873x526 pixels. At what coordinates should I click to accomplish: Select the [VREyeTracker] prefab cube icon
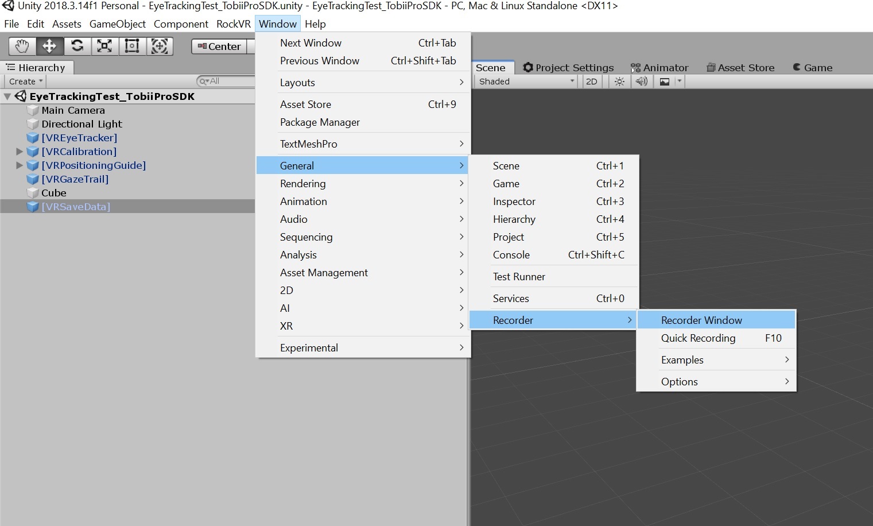coord(33,138)
